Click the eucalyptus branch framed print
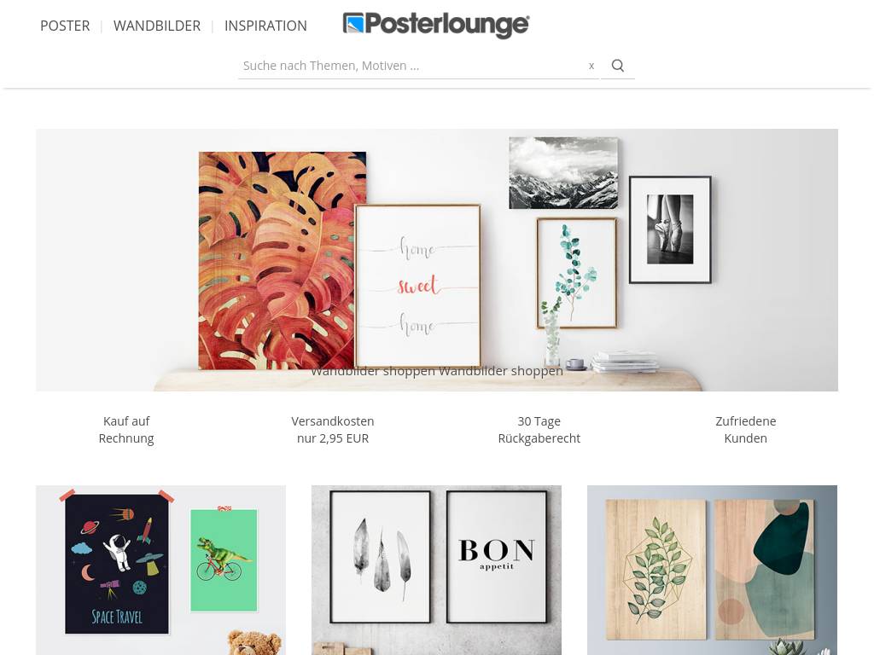This screenshot has height=655, width=874. point(577,273)
